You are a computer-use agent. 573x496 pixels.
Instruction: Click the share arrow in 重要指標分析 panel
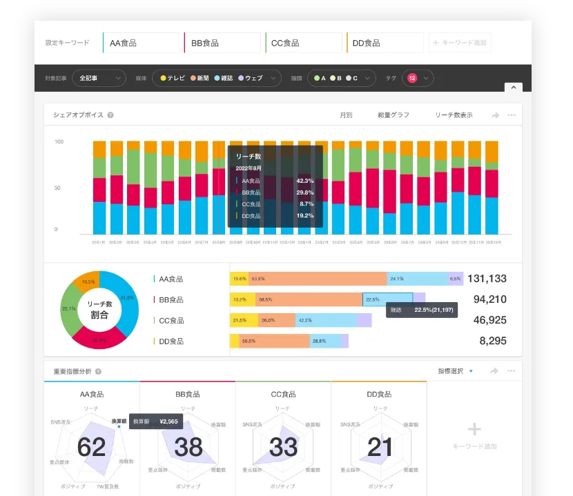[x=494, y=371]
